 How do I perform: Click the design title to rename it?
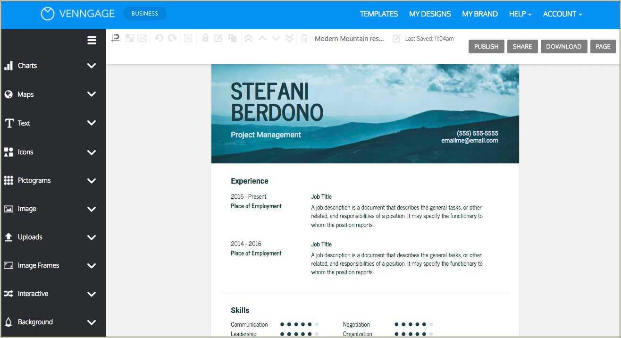point(349,39)
